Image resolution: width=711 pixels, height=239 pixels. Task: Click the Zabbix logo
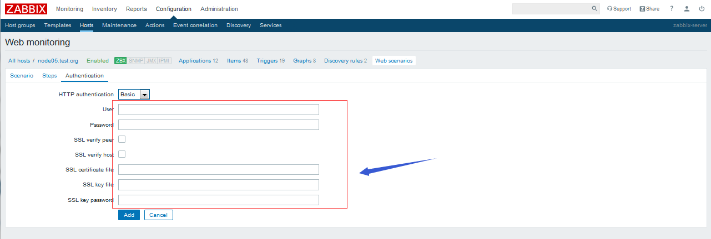pos(26,9)
